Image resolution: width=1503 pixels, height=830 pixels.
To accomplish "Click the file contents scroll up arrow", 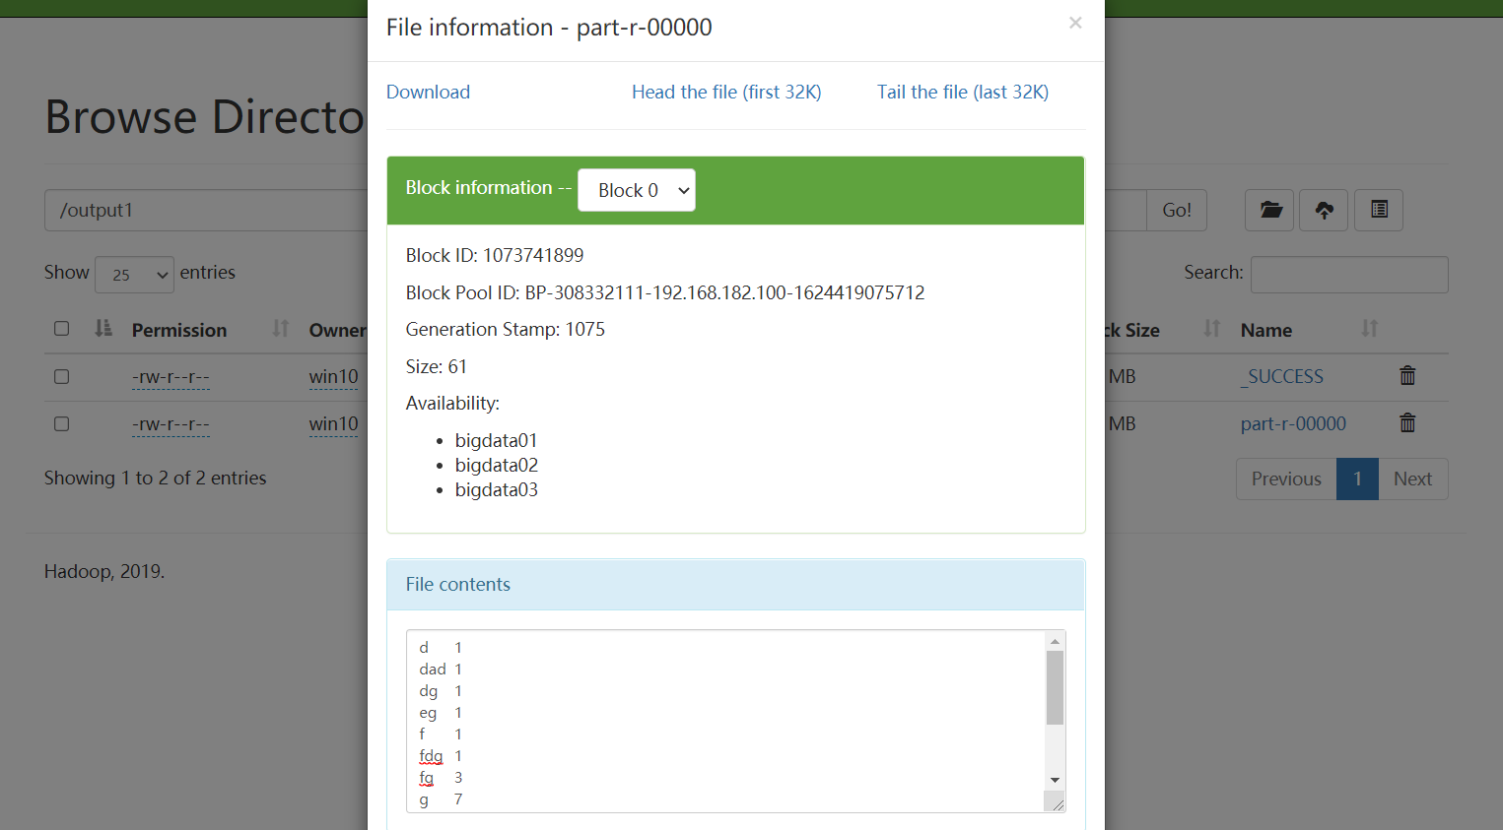I will pos(1055,641).
